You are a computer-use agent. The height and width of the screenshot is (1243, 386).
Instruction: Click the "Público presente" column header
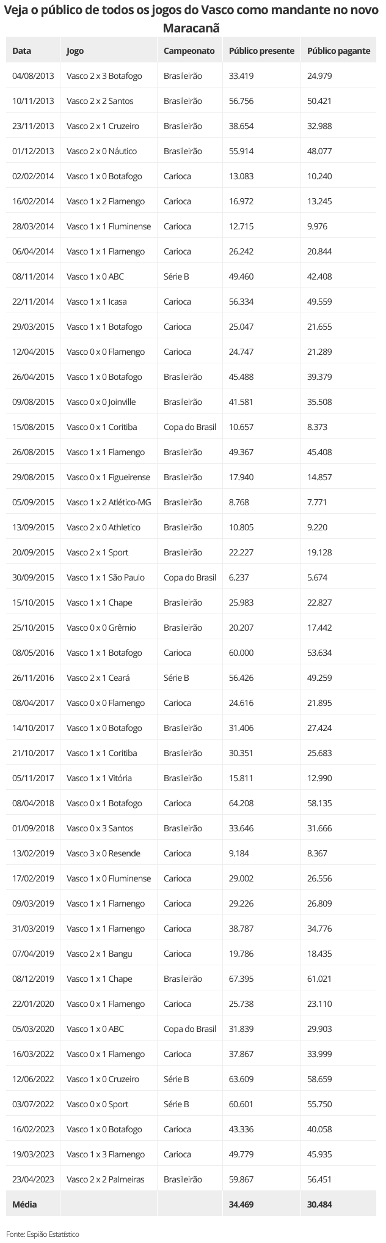261,51
